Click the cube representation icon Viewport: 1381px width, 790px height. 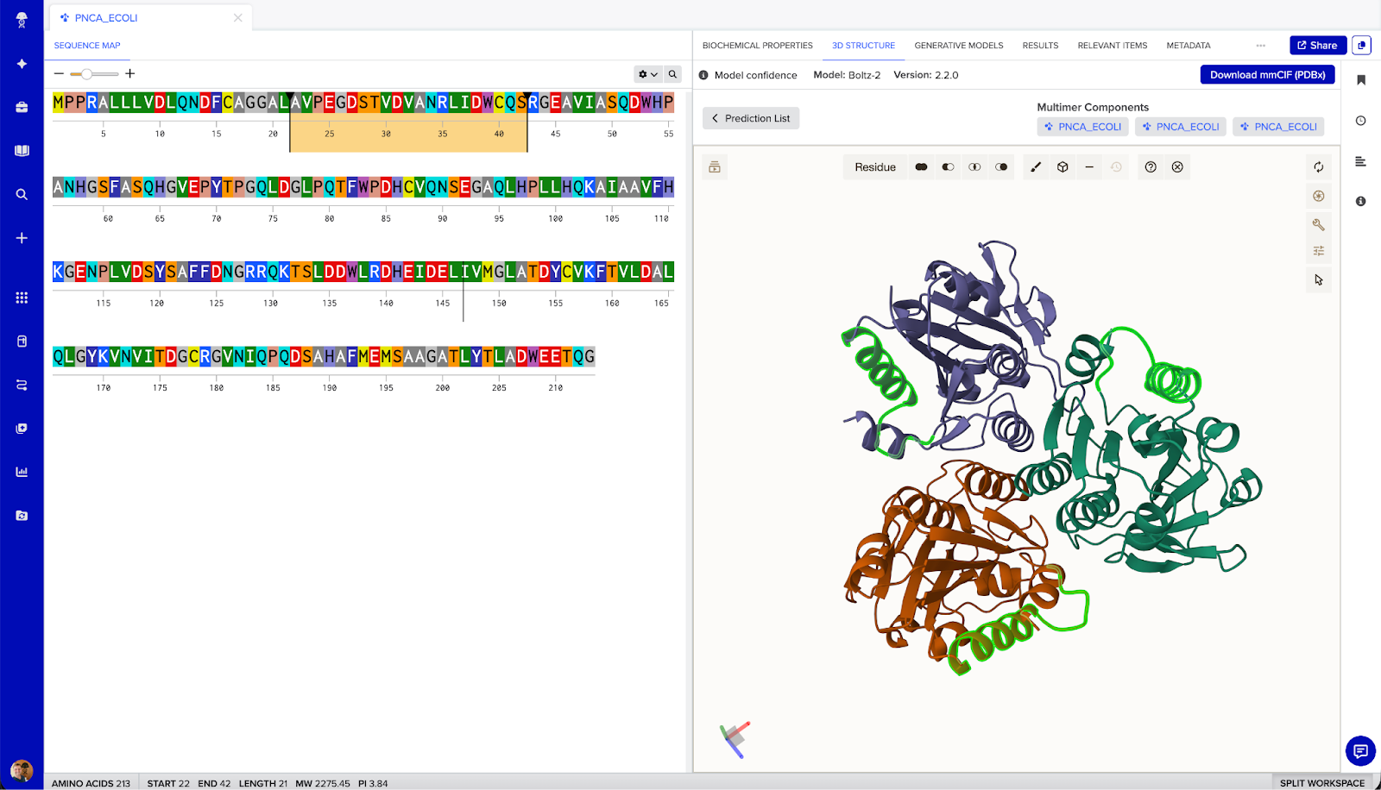tap(1063, 167)
